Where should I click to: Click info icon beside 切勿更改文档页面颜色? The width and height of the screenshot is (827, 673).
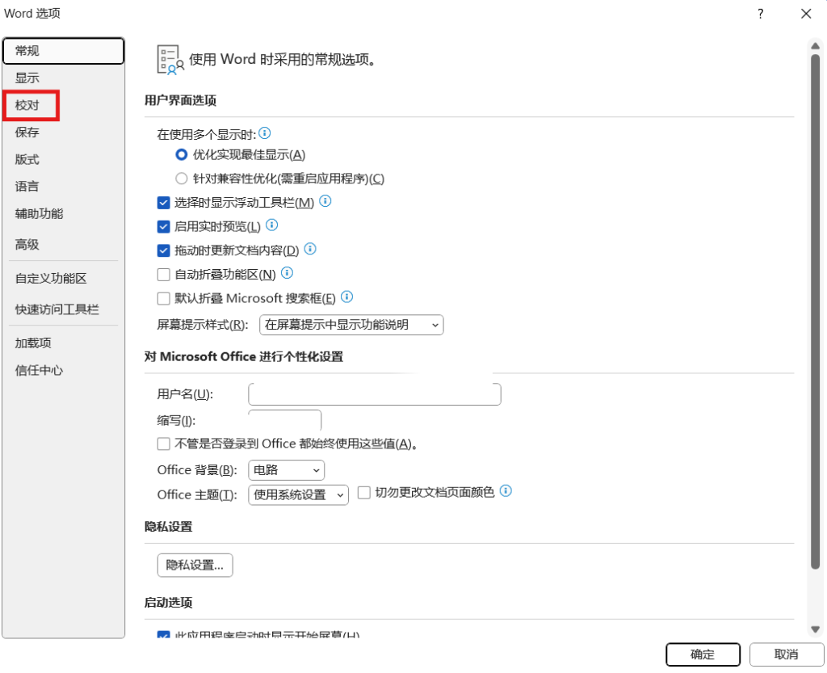[x=506, y=491]
